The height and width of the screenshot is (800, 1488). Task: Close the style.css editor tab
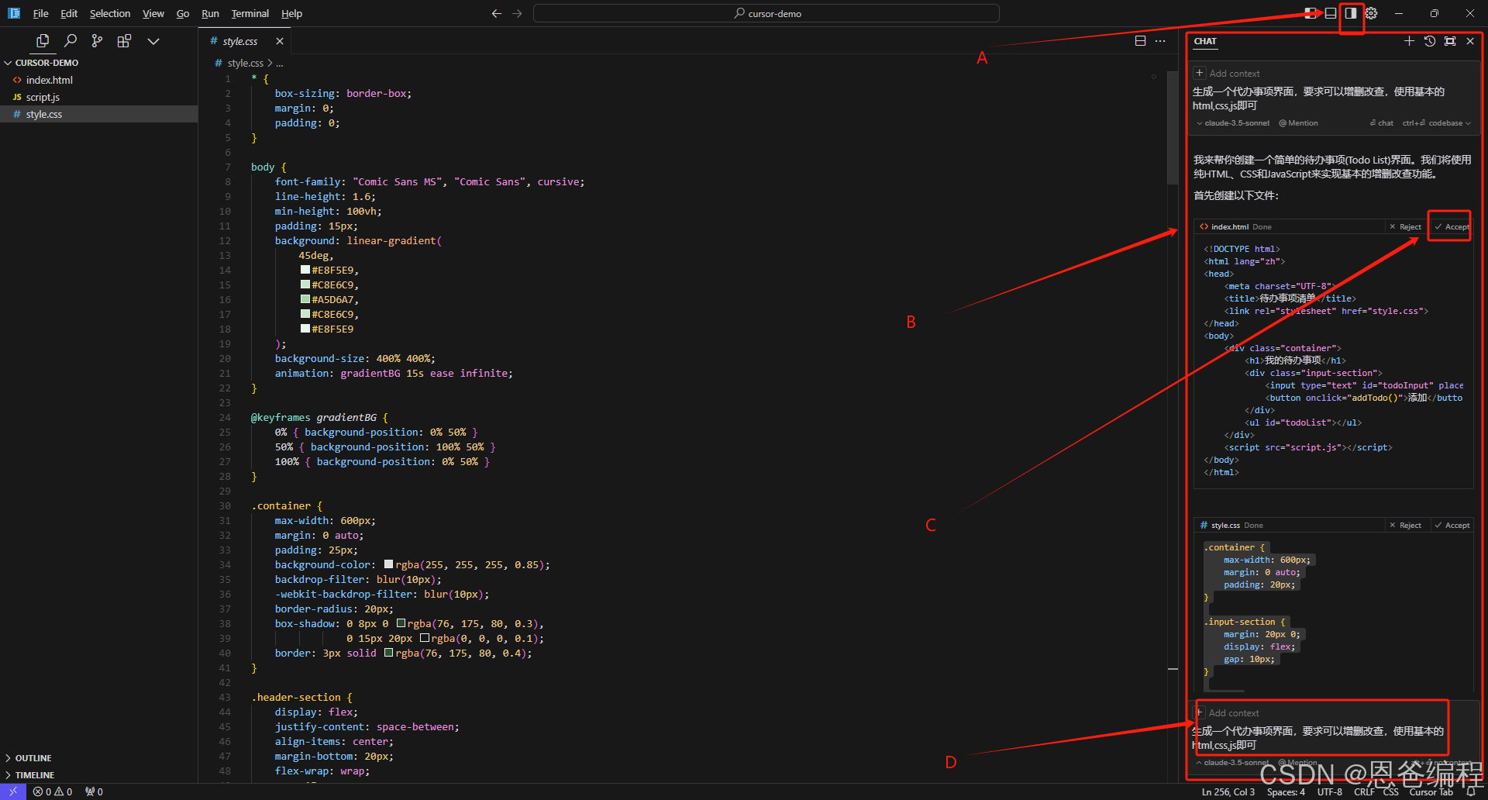point(280,41)
